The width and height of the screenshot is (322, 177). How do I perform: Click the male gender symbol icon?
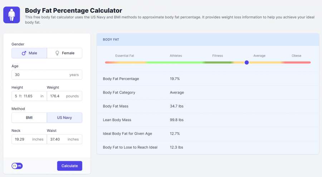24,53
